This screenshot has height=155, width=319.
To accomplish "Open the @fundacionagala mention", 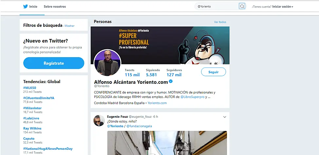I will [x=139, y=126].
